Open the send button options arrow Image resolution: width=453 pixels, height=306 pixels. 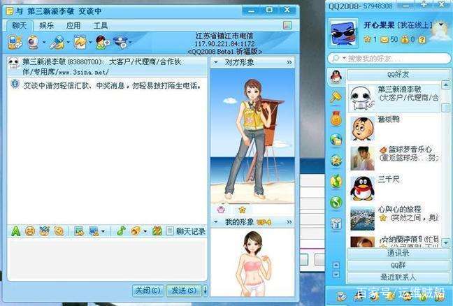(205, 290)
